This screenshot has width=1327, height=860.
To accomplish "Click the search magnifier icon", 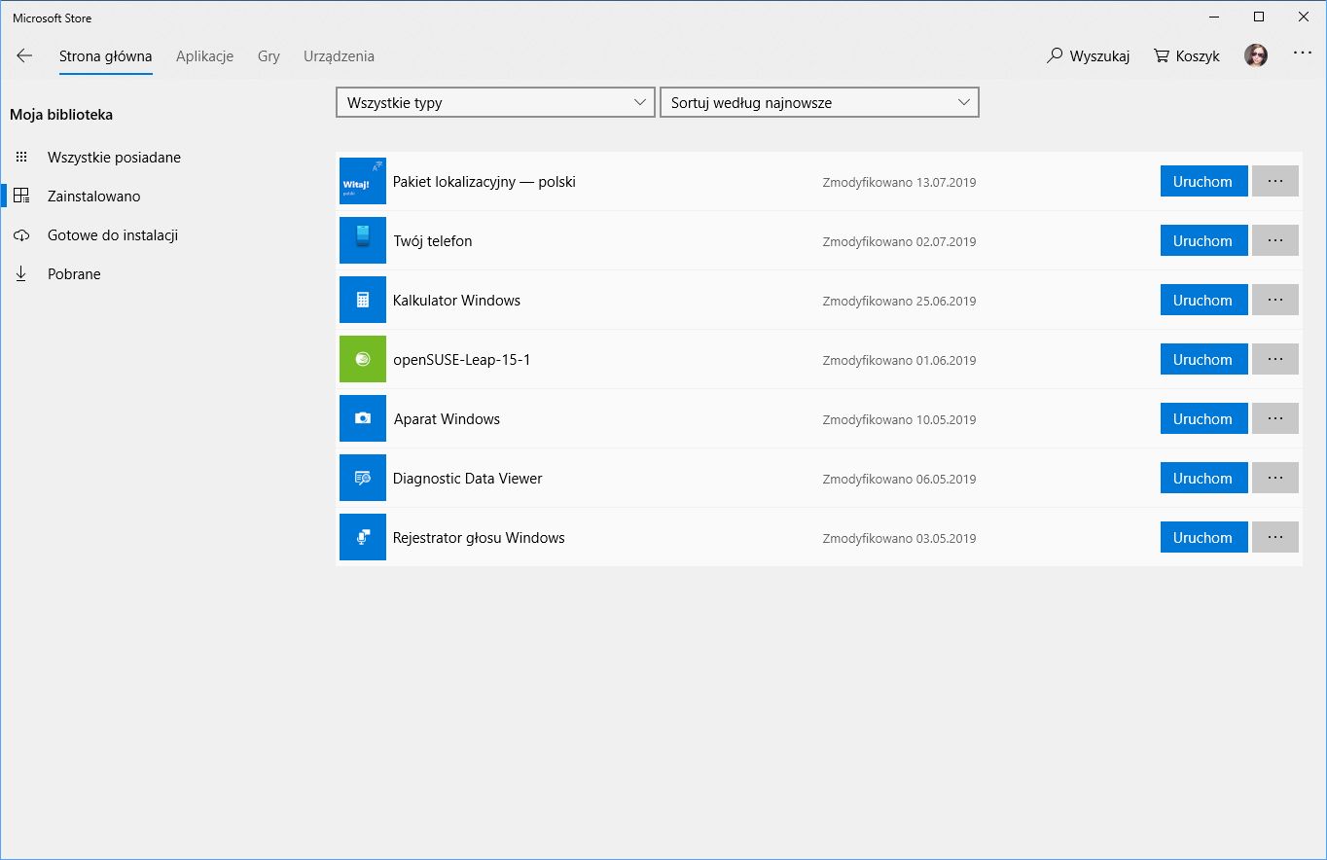I will click(1055, 55).
